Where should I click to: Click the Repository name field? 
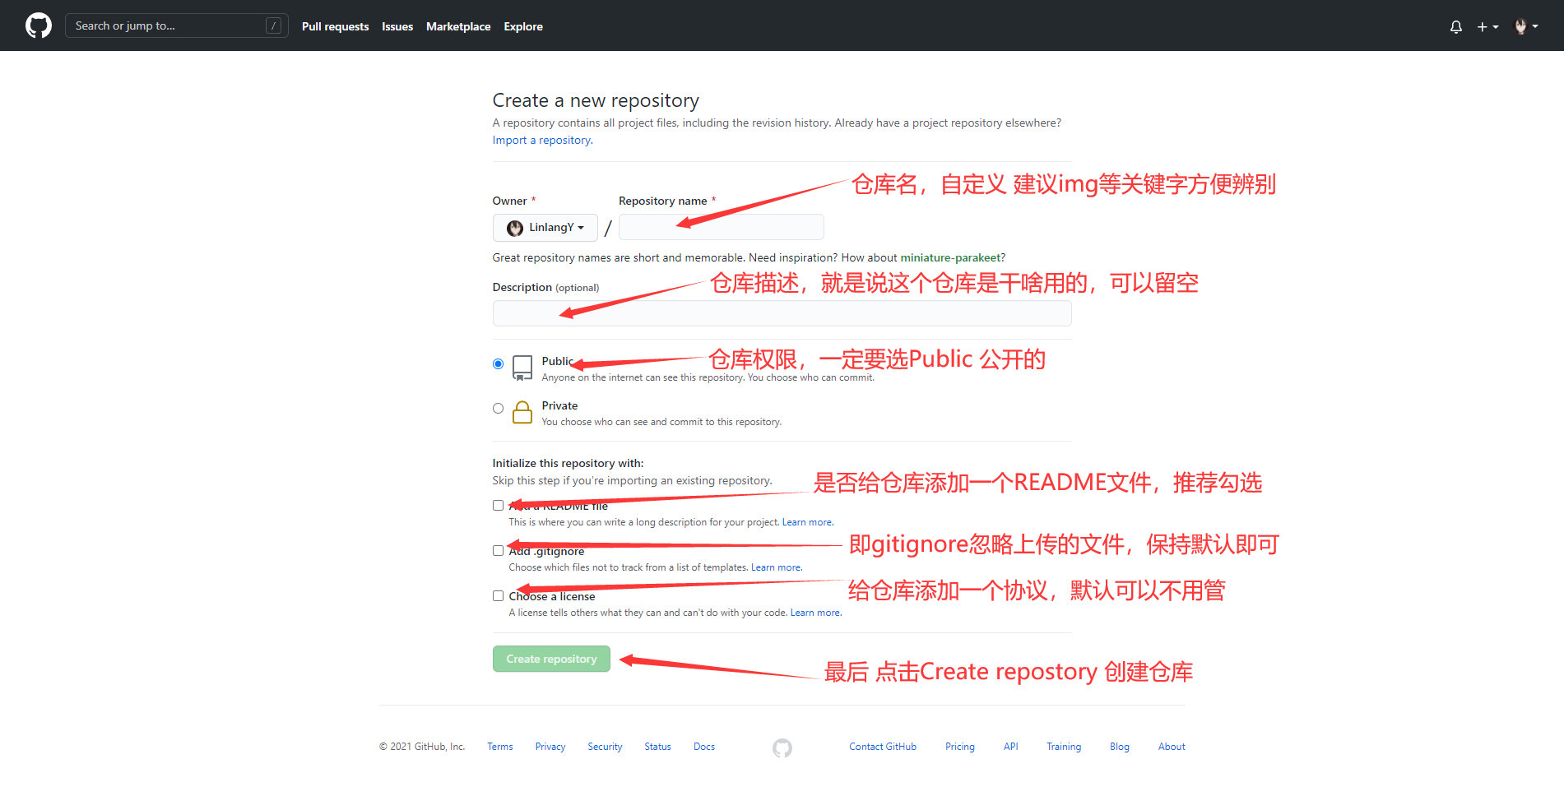(x=721, y=227)
